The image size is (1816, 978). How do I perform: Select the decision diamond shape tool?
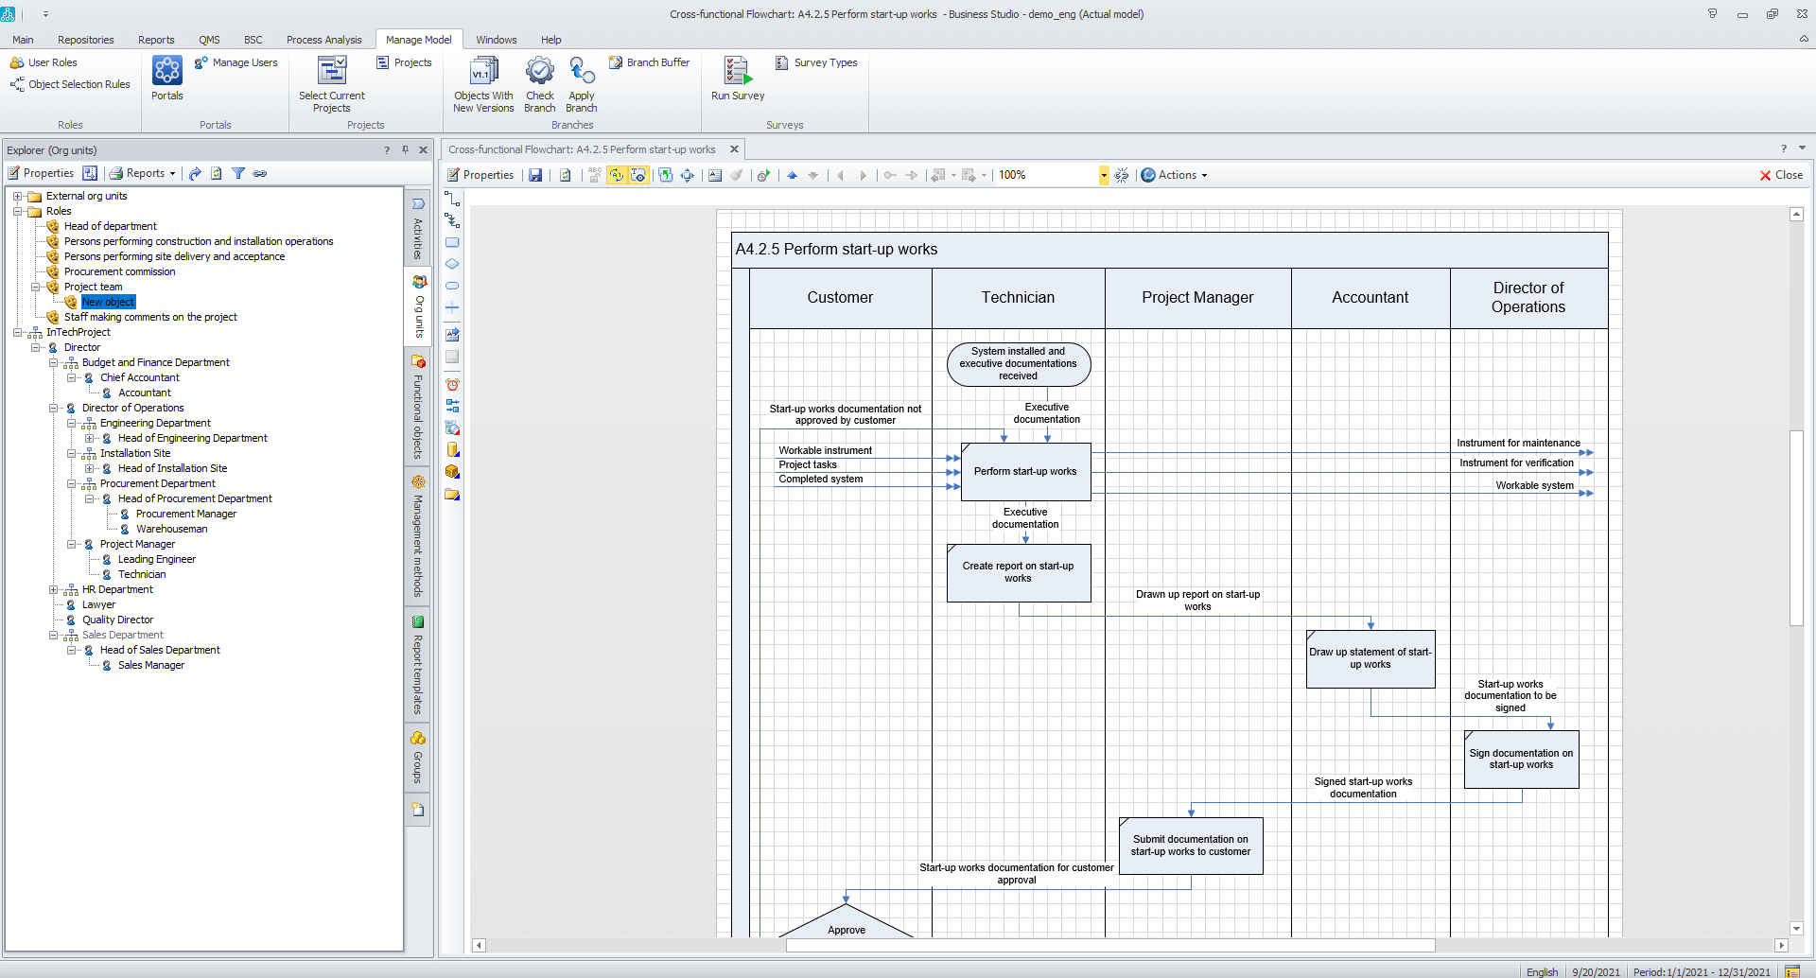click(452, 264)
